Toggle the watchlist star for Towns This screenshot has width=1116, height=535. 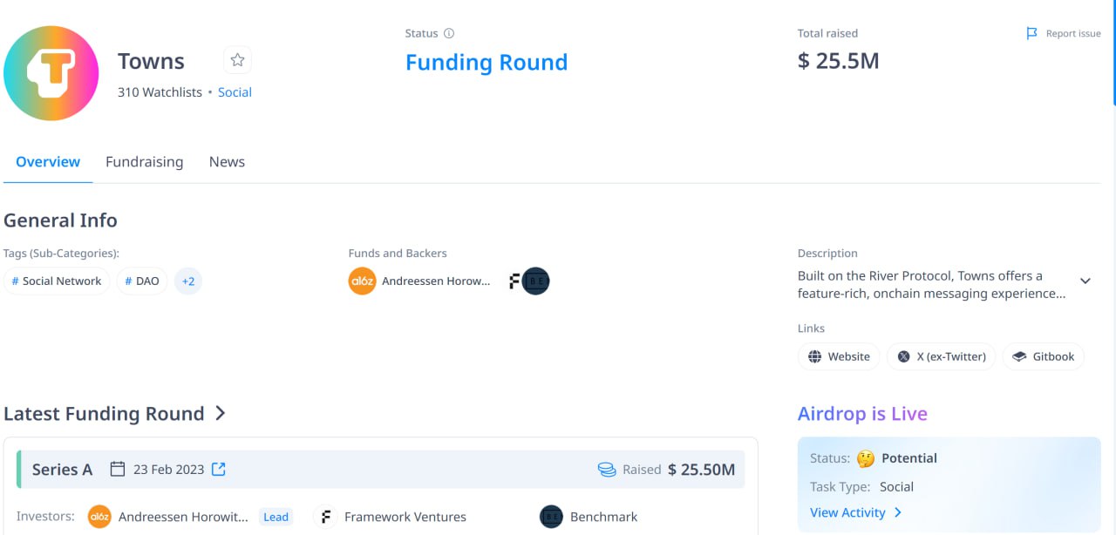click(x=237, y=60)
